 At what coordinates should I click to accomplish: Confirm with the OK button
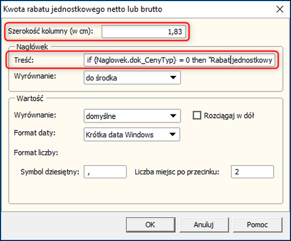[x=151, y=225]
